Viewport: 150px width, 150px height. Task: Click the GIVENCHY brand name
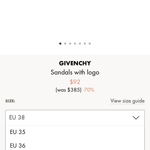point(75,63)
